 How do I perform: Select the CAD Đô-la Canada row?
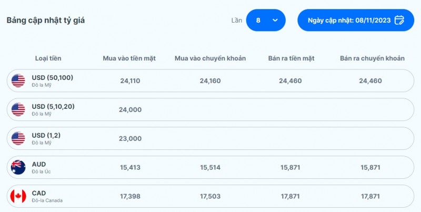[210, 196]
